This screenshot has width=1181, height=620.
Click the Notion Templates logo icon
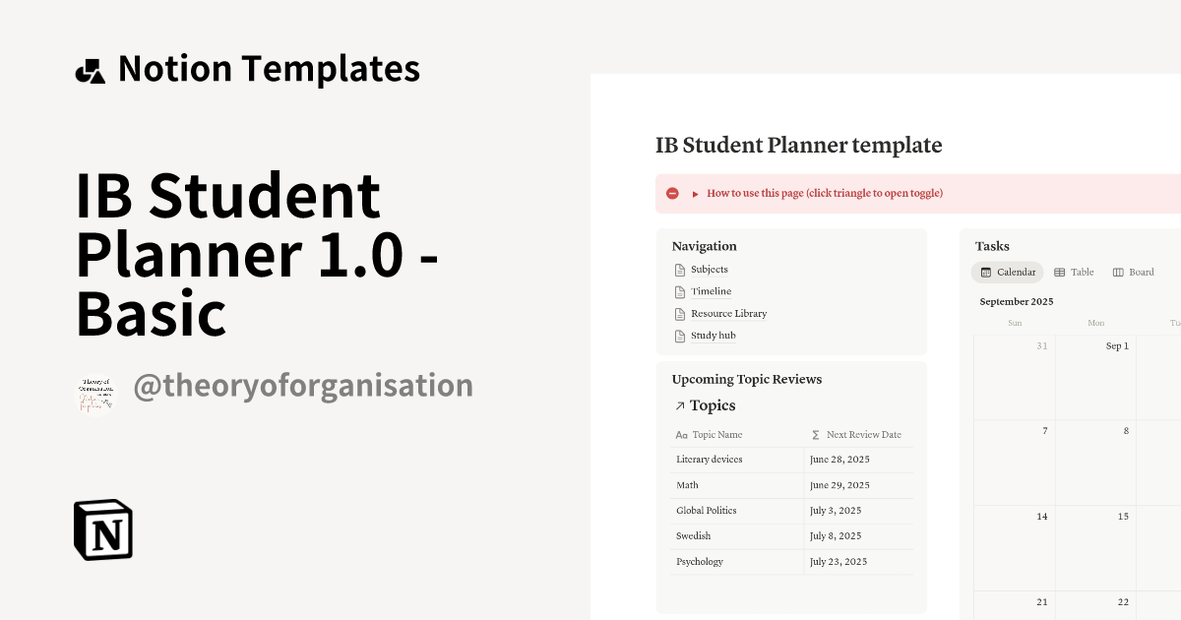(x=90, y=68)
